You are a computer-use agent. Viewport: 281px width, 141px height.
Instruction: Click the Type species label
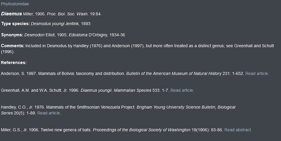pyautogui.click(x=15, y=24)
